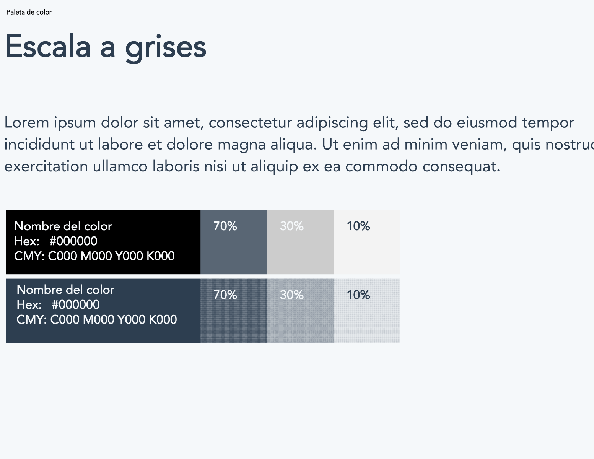Click the 'Paleta de color' breadcrumb label
The image size is (594, 459).
(x=29, y=12)
